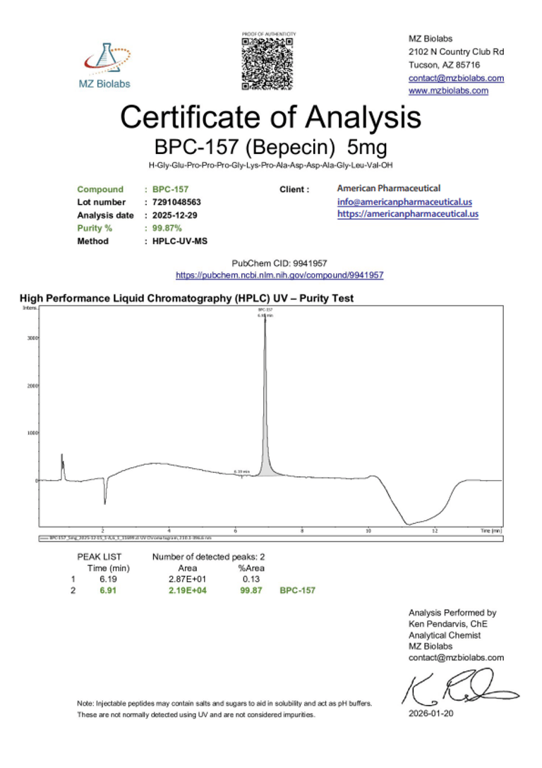Click the tall BPC-157 peak in the chromatogram
This screenshot has height=768, width=542.
click(265, 395)
